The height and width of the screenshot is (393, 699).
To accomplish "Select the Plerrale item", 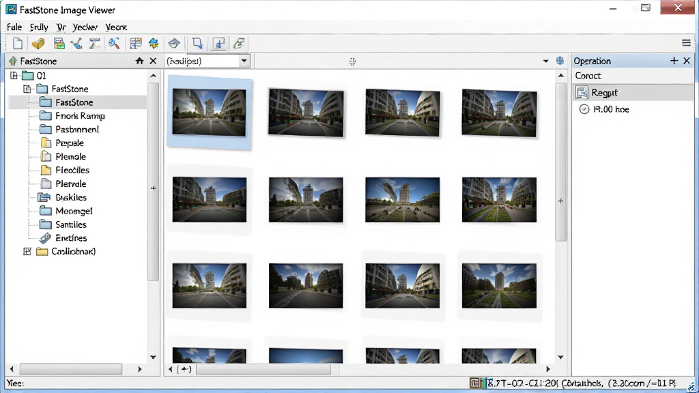I will pos(70,184).
